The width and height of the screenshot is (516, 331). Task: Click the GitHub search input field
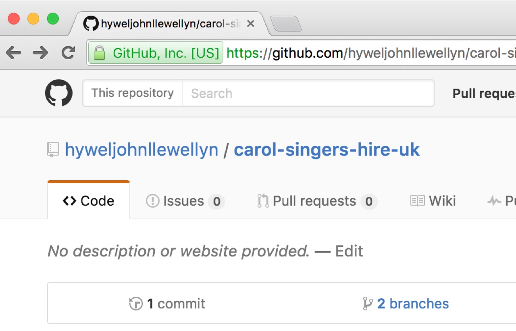coord(308,93)
